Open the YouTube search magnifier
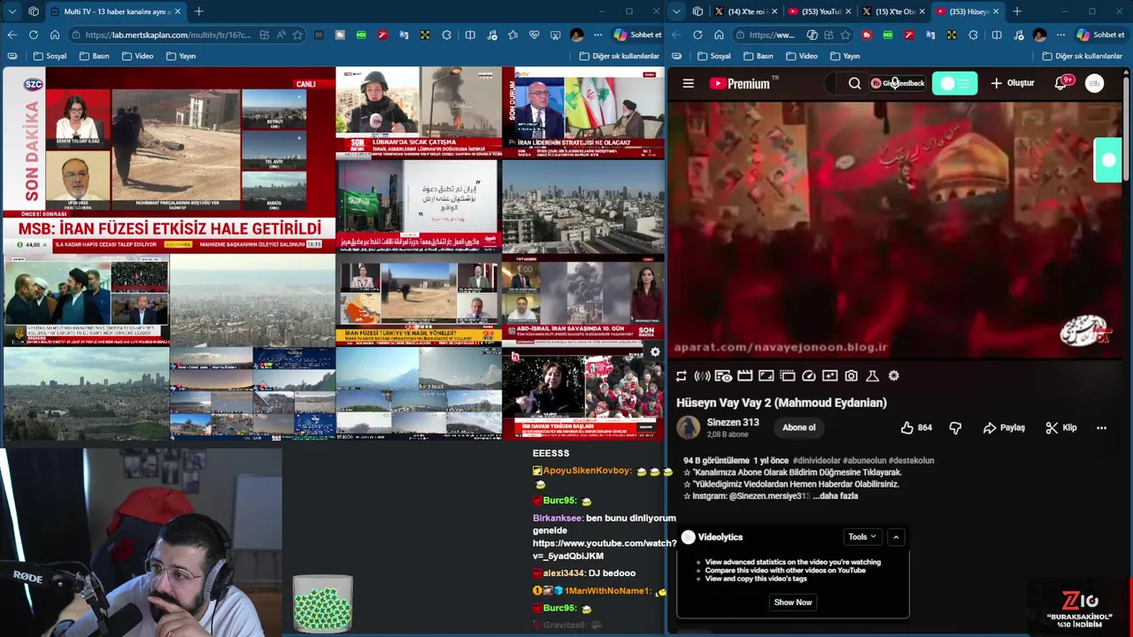The height and width of the screenshot is (637, 1133). tap(854, 83)
